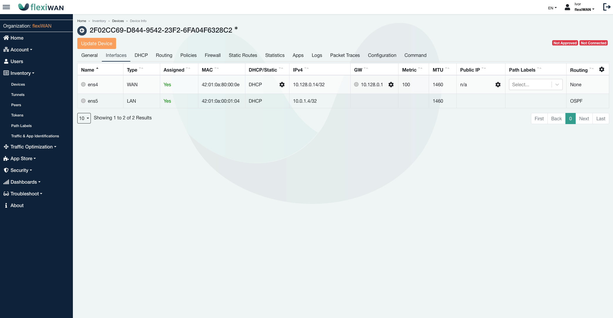Click the user profile icon
Viewport: 613px width, 318px height.
(x=567, y=7)
